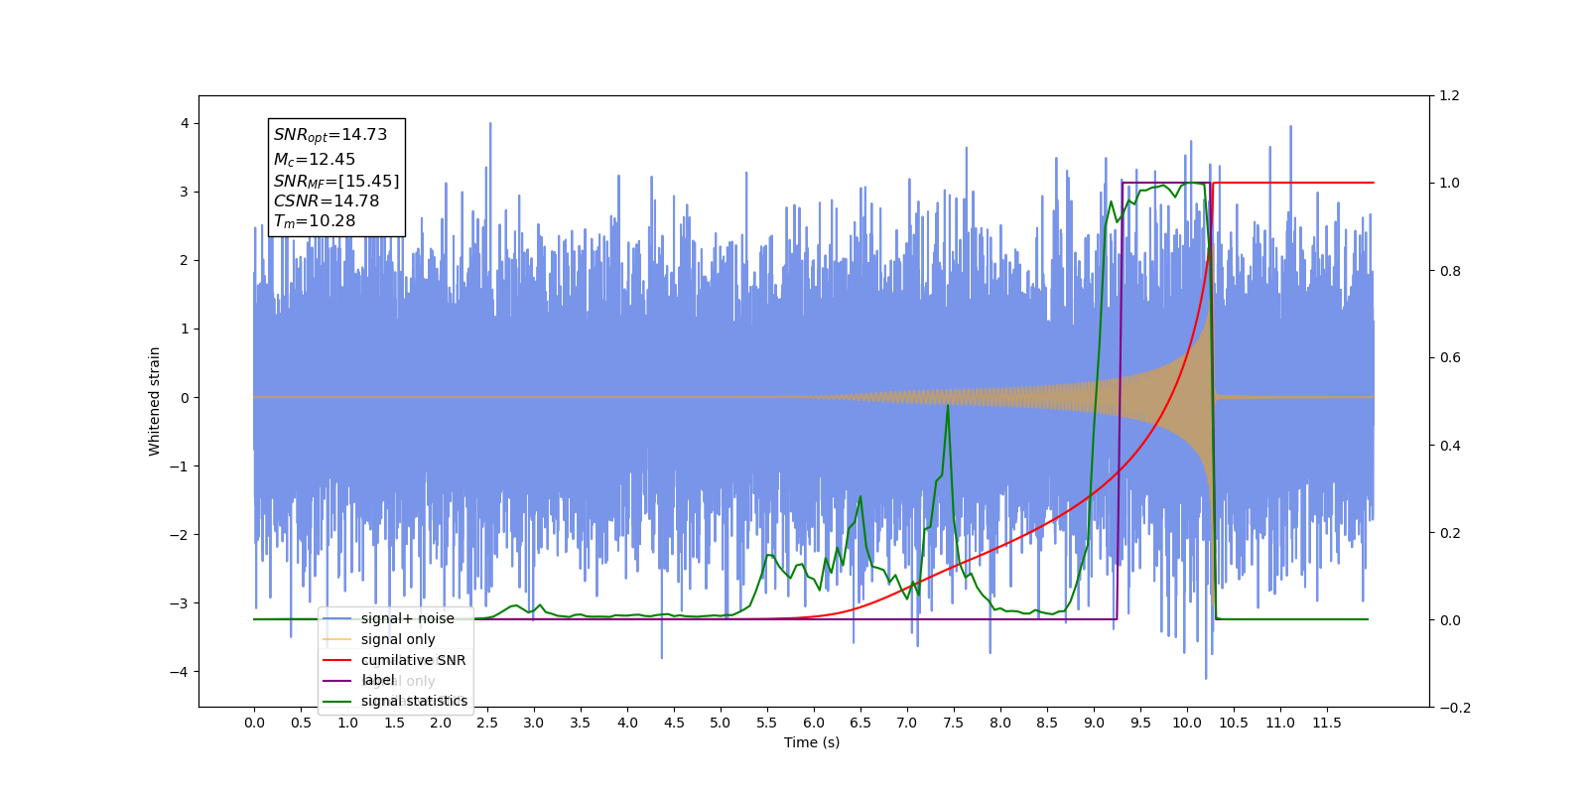Viewport: 1588px width, 794px height.
Task: Click the 3.5 tick on the time axis
Action: point(581,723)
